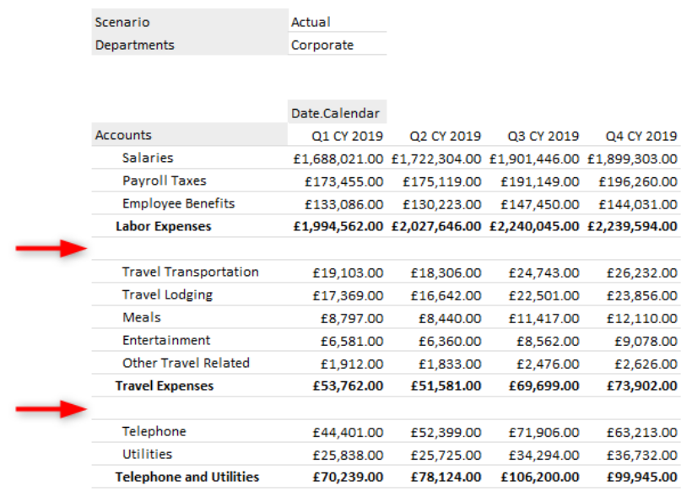Select the Payroll Taxes row label
The width and height of the screenshot is (692, 491).
coord(165,181)
